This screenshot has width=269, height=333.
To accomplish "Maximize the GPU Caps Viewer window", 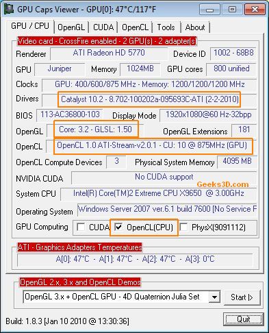I will [232, 10].
